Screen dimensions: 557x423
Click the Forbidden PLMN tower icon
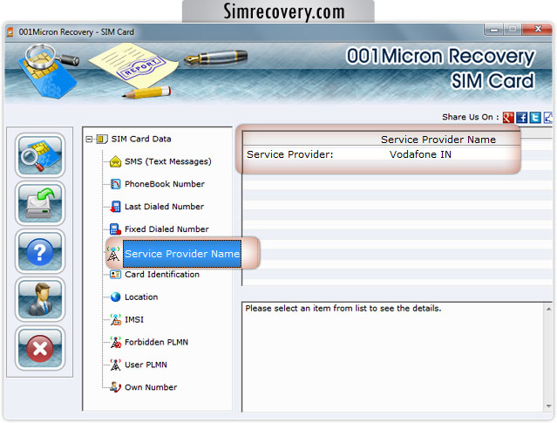coord(115,342)
